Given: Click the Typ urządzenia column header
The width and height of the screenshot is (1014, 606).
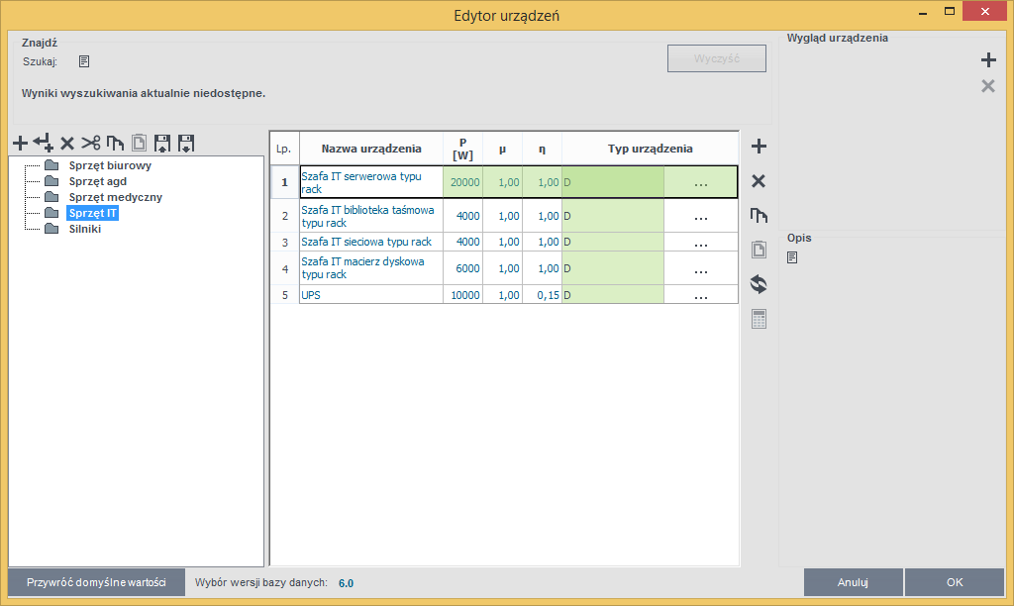Looking at the screenshot, I should tap(650, 149).
